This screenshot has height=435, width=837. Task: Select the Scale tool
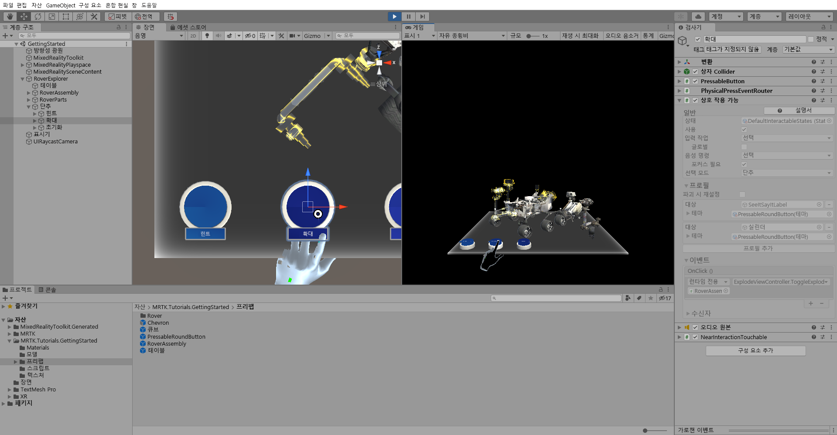(52, 17)
